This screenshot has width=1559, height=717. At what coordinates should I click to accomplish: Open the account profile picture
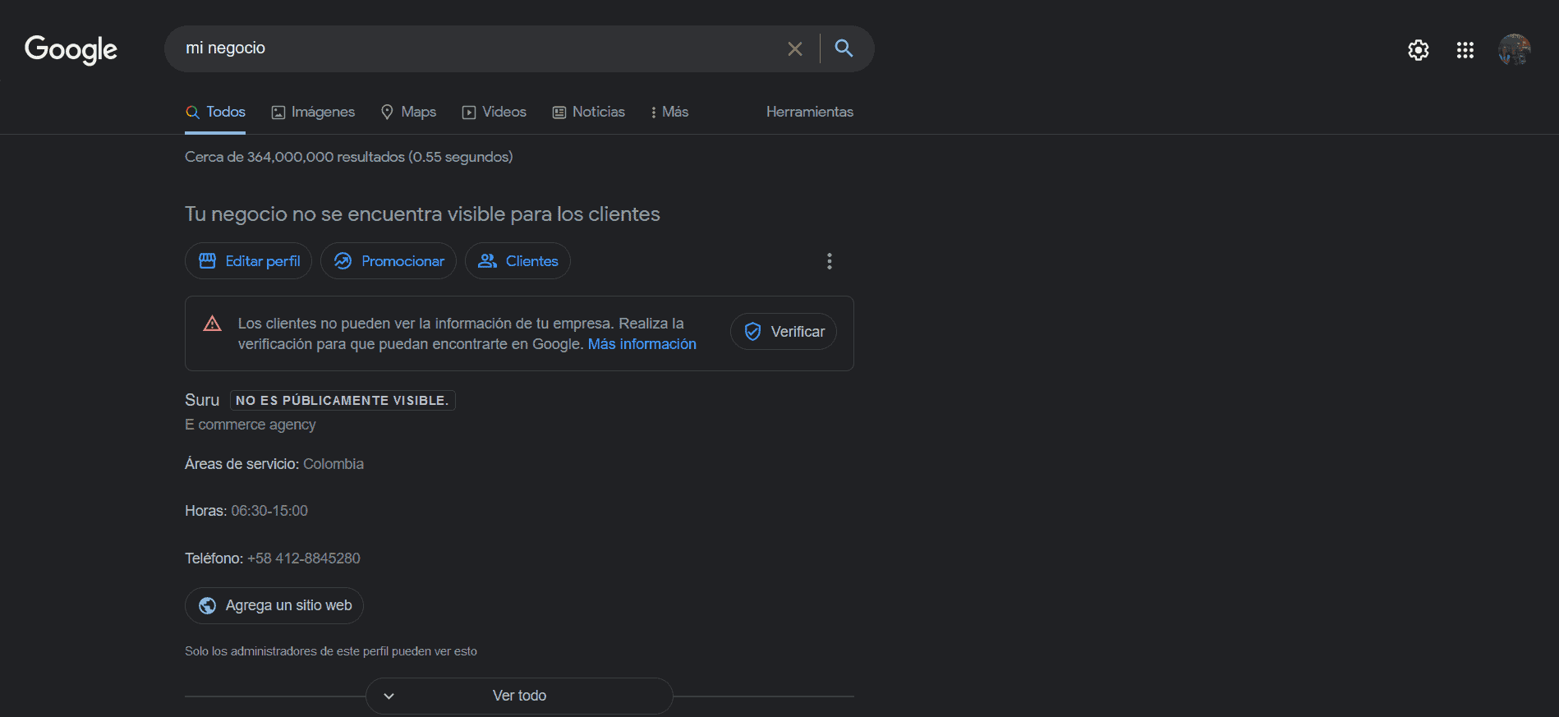(1515, 49)
